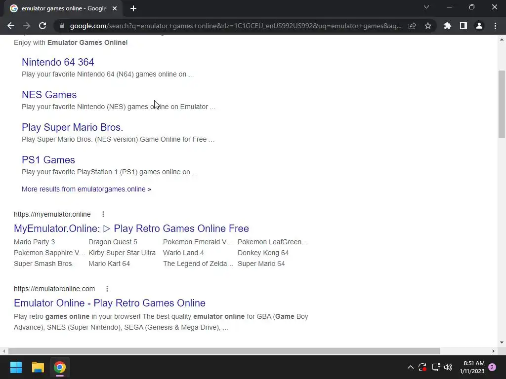
Task: Select the emulator games online tab
Action: [64, 8]
